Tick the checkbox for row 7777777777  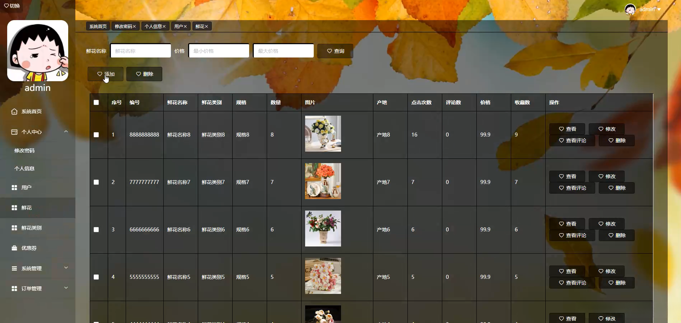[96, 182]
